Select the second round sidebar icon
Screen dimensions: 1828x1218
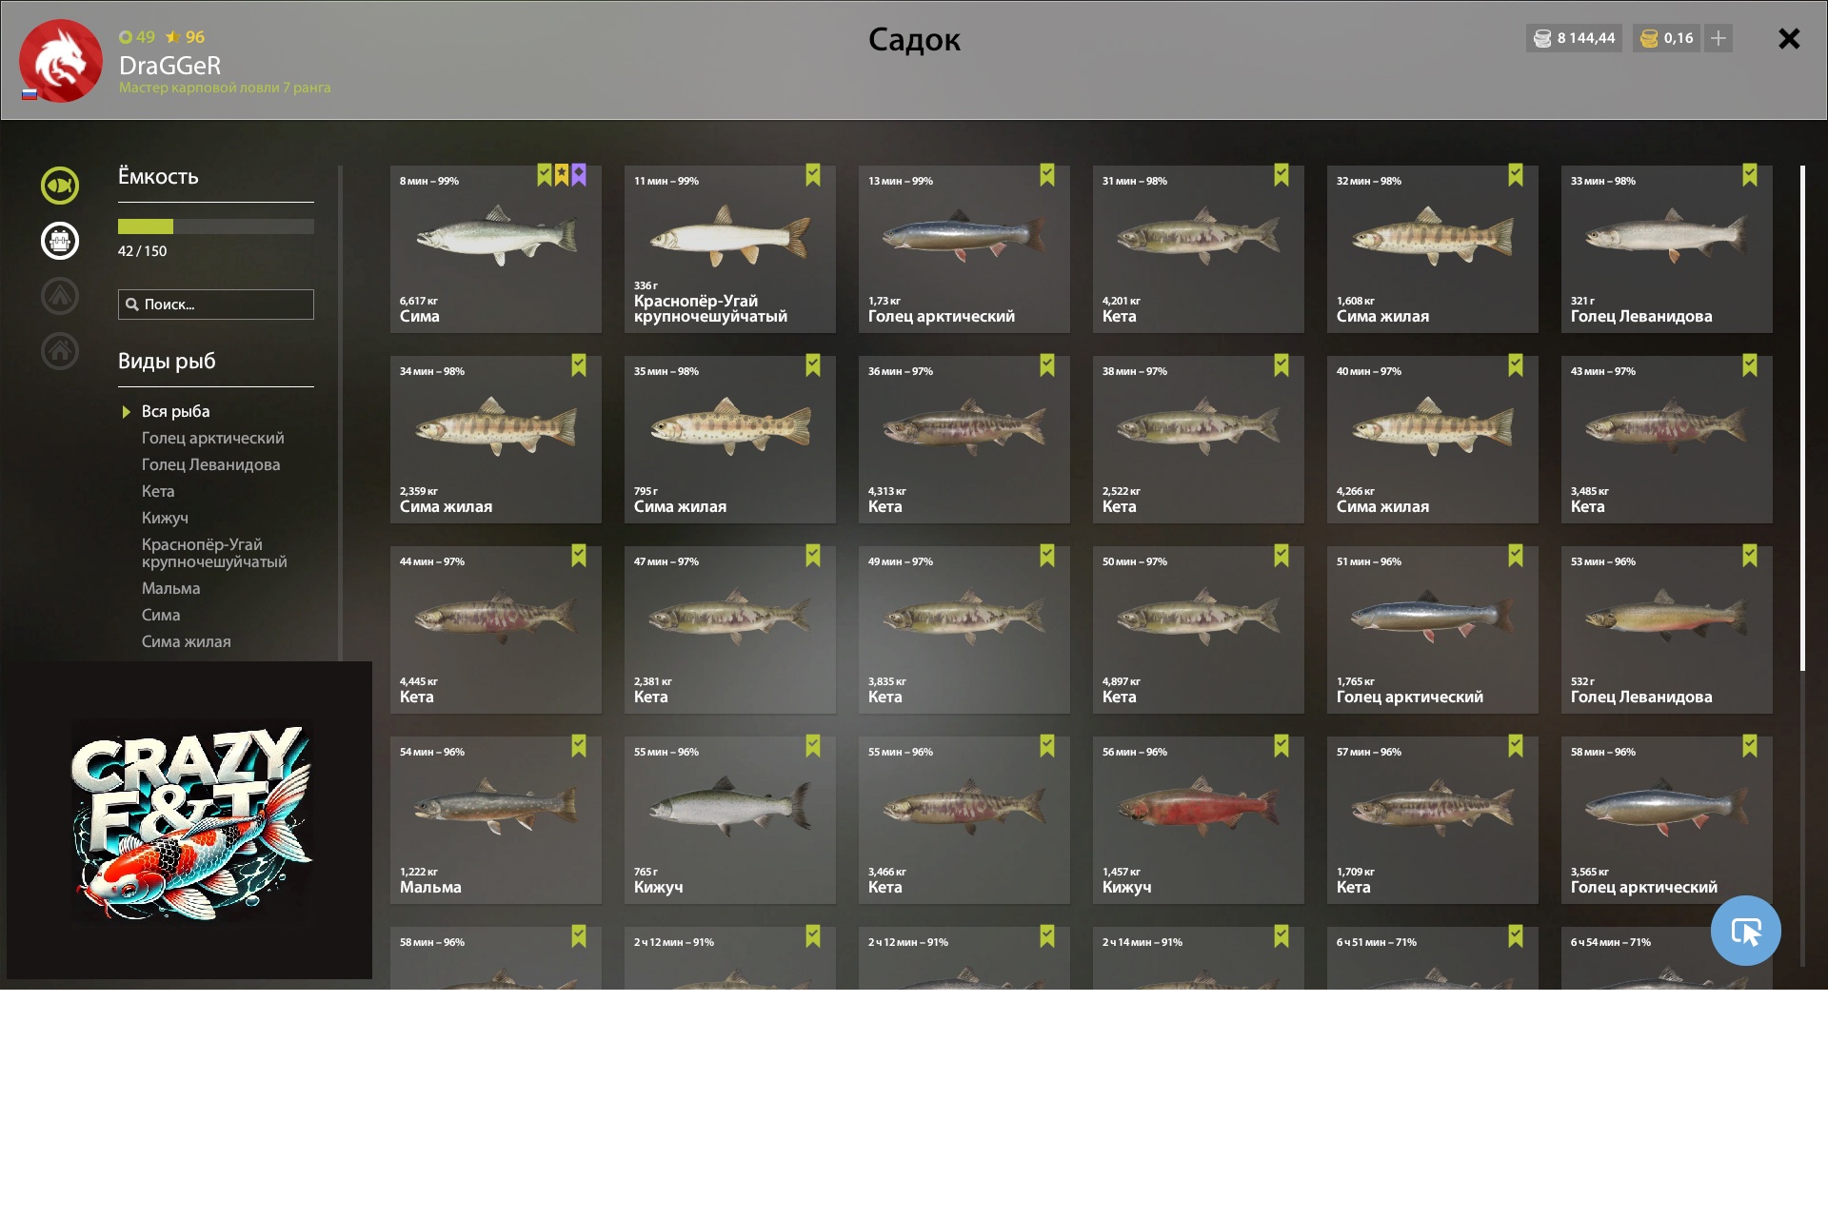60,241
